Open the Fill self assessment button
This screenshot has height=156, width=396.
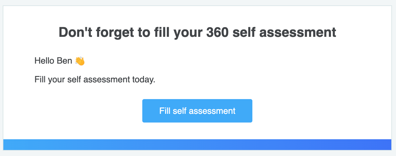tap(197, 111)
